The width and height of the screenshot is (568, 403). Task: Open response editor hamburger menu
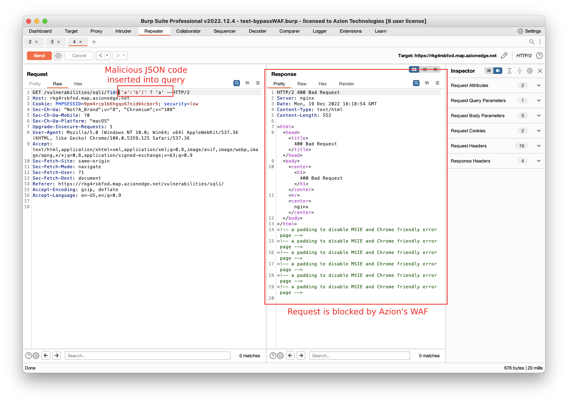437,83
